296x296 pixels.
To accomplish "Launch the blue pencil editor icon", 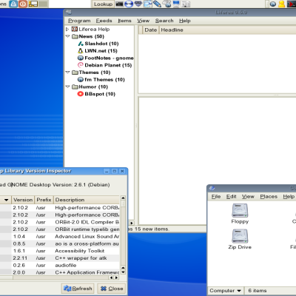I will click(x=157, y=4).
